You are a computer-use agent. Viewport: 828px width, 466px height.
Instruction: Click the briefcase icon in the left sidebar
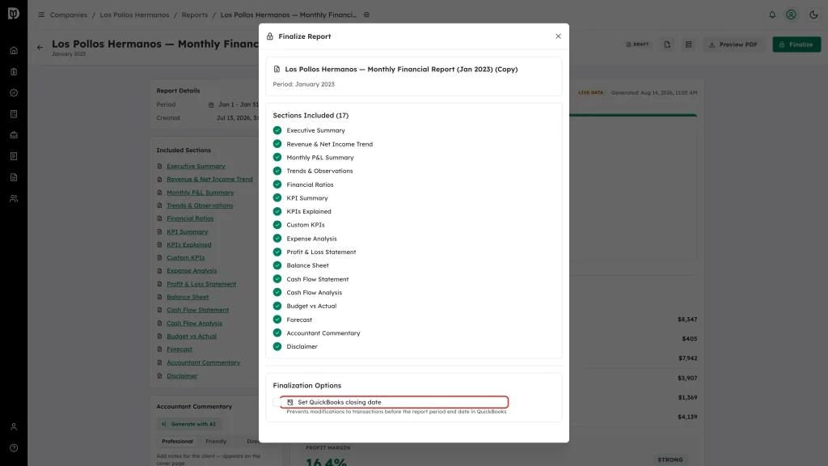[14, 135]
